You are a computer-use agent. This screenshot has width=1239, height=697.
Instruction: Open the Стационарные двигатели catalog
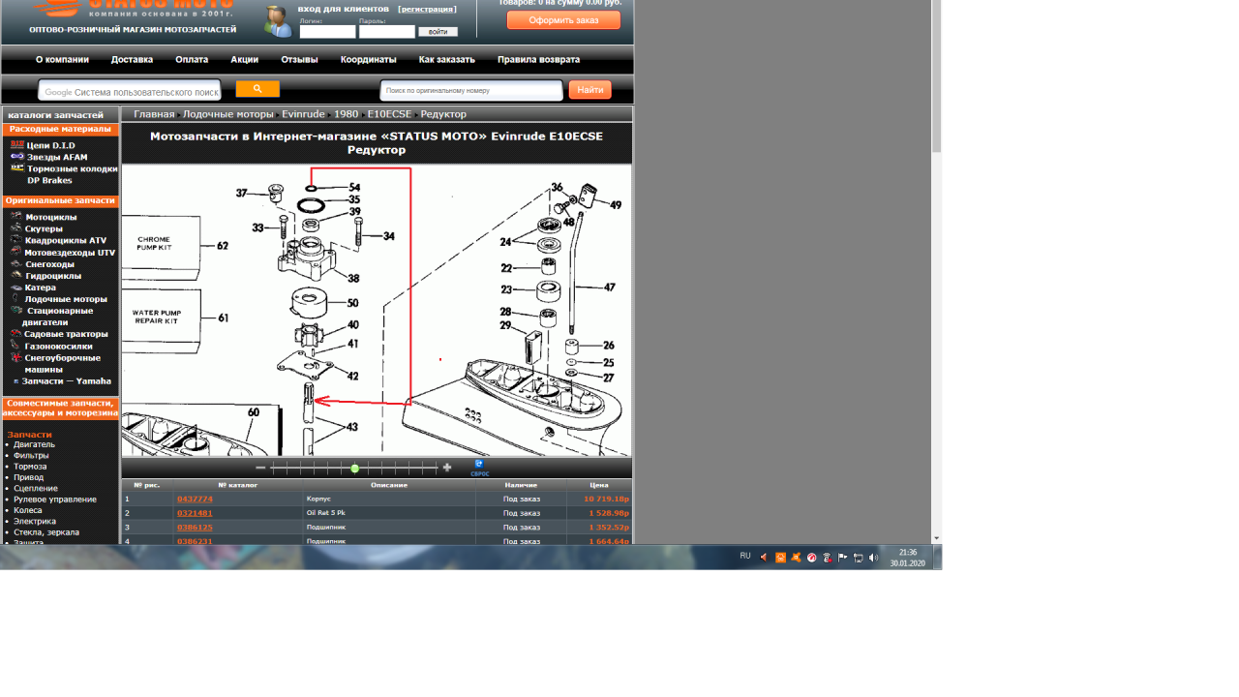pyautogui.click(x=58, y=317)
